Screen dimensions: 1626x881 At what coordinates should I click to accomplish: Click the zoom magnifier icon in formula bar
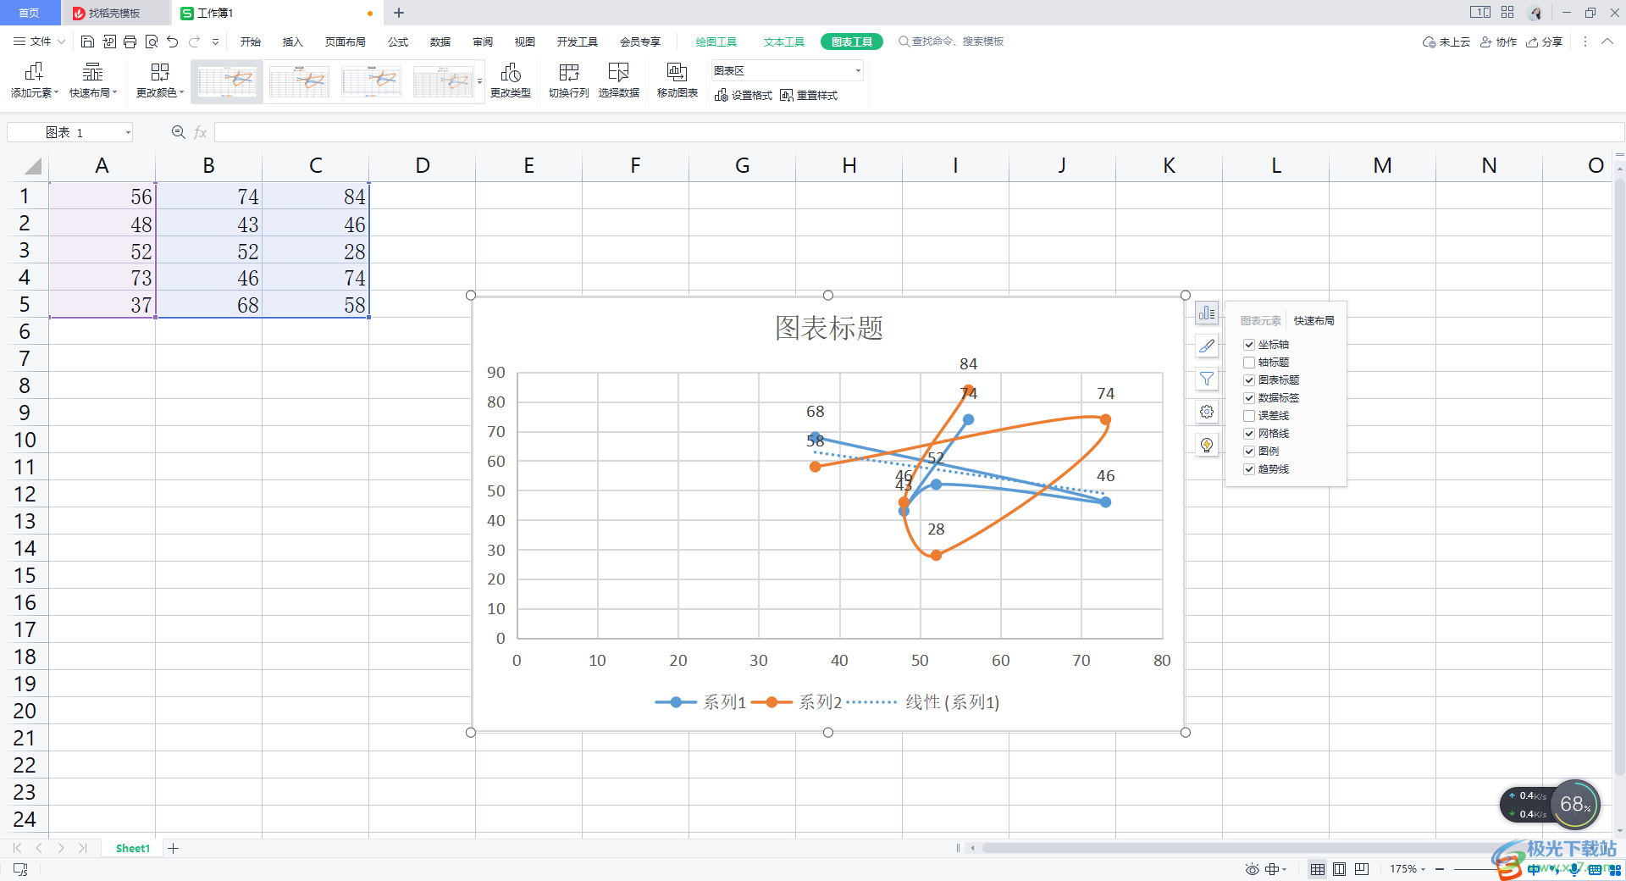coord(179,132)
